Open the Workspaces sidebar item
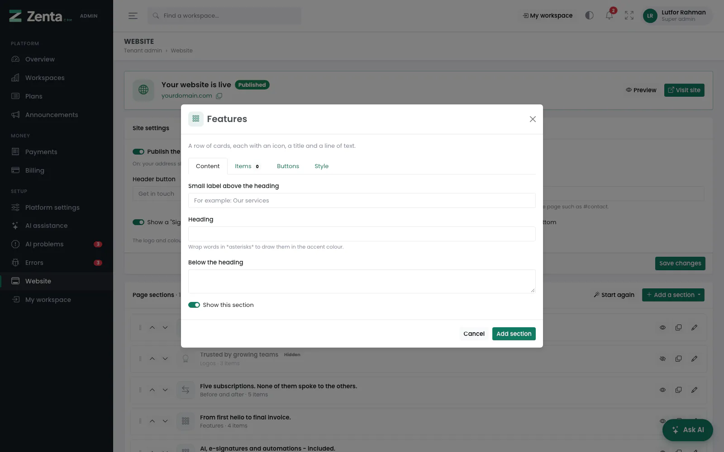 (x=57, y=78)
